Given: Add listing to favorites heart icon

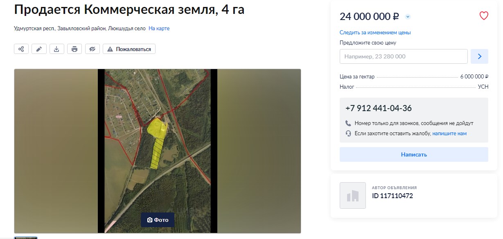Looking at the screenshot, I should [484, 16].
